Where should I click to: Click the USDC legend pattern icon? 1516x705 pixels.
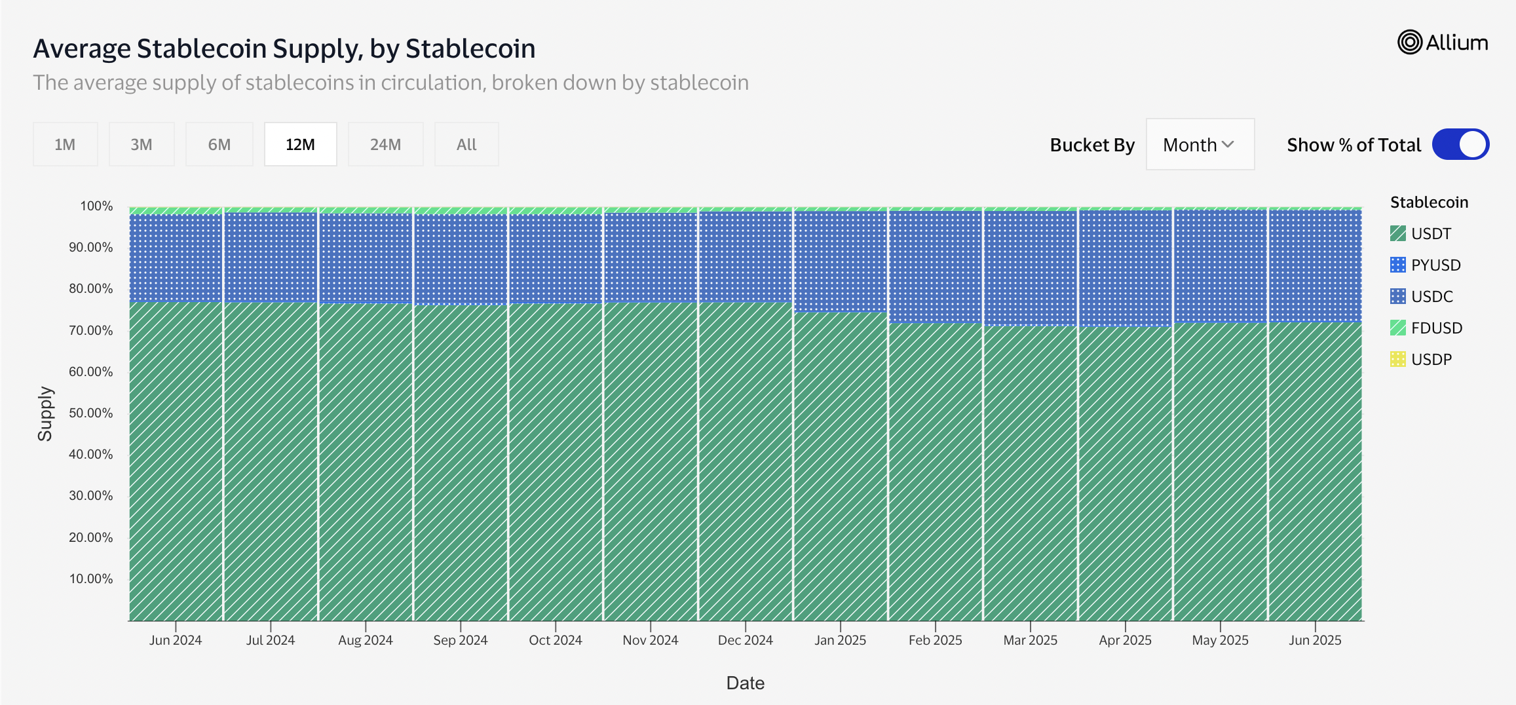click(x=1397, y=296)
